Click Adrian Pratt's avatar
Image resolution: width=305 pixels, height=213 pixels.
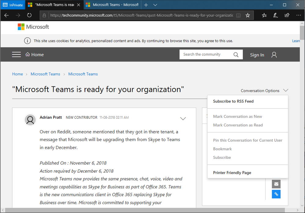click(30, 120)
